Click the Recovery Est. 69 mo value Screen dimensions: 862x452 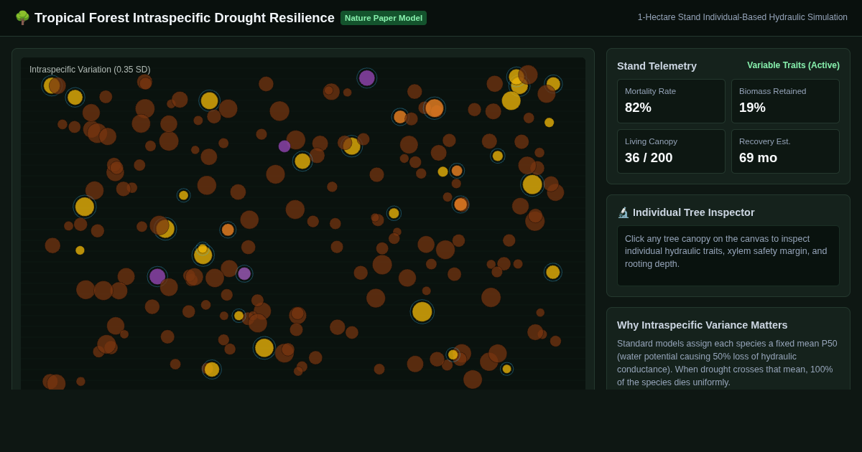(x=758, y=158)
